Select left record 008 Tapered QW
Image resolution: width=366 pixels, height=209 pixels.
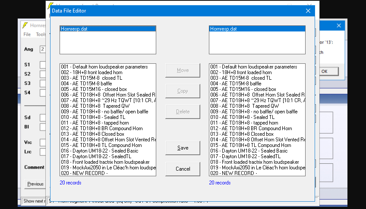108,106
